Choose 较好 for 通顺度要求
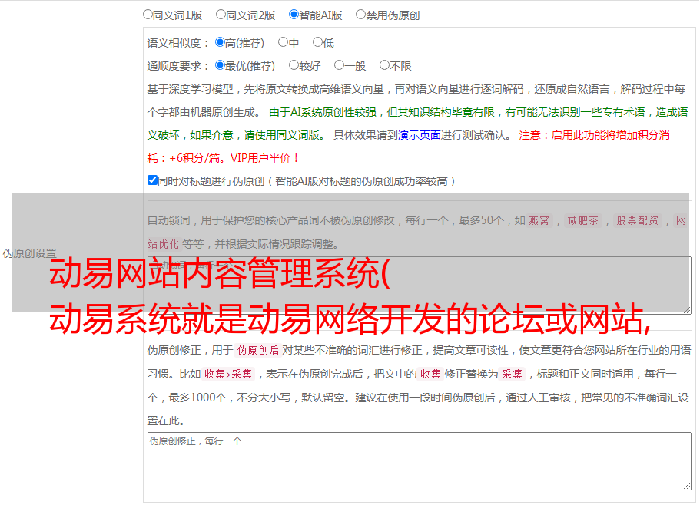The image size is (700, 505). (x=294, y=65)
